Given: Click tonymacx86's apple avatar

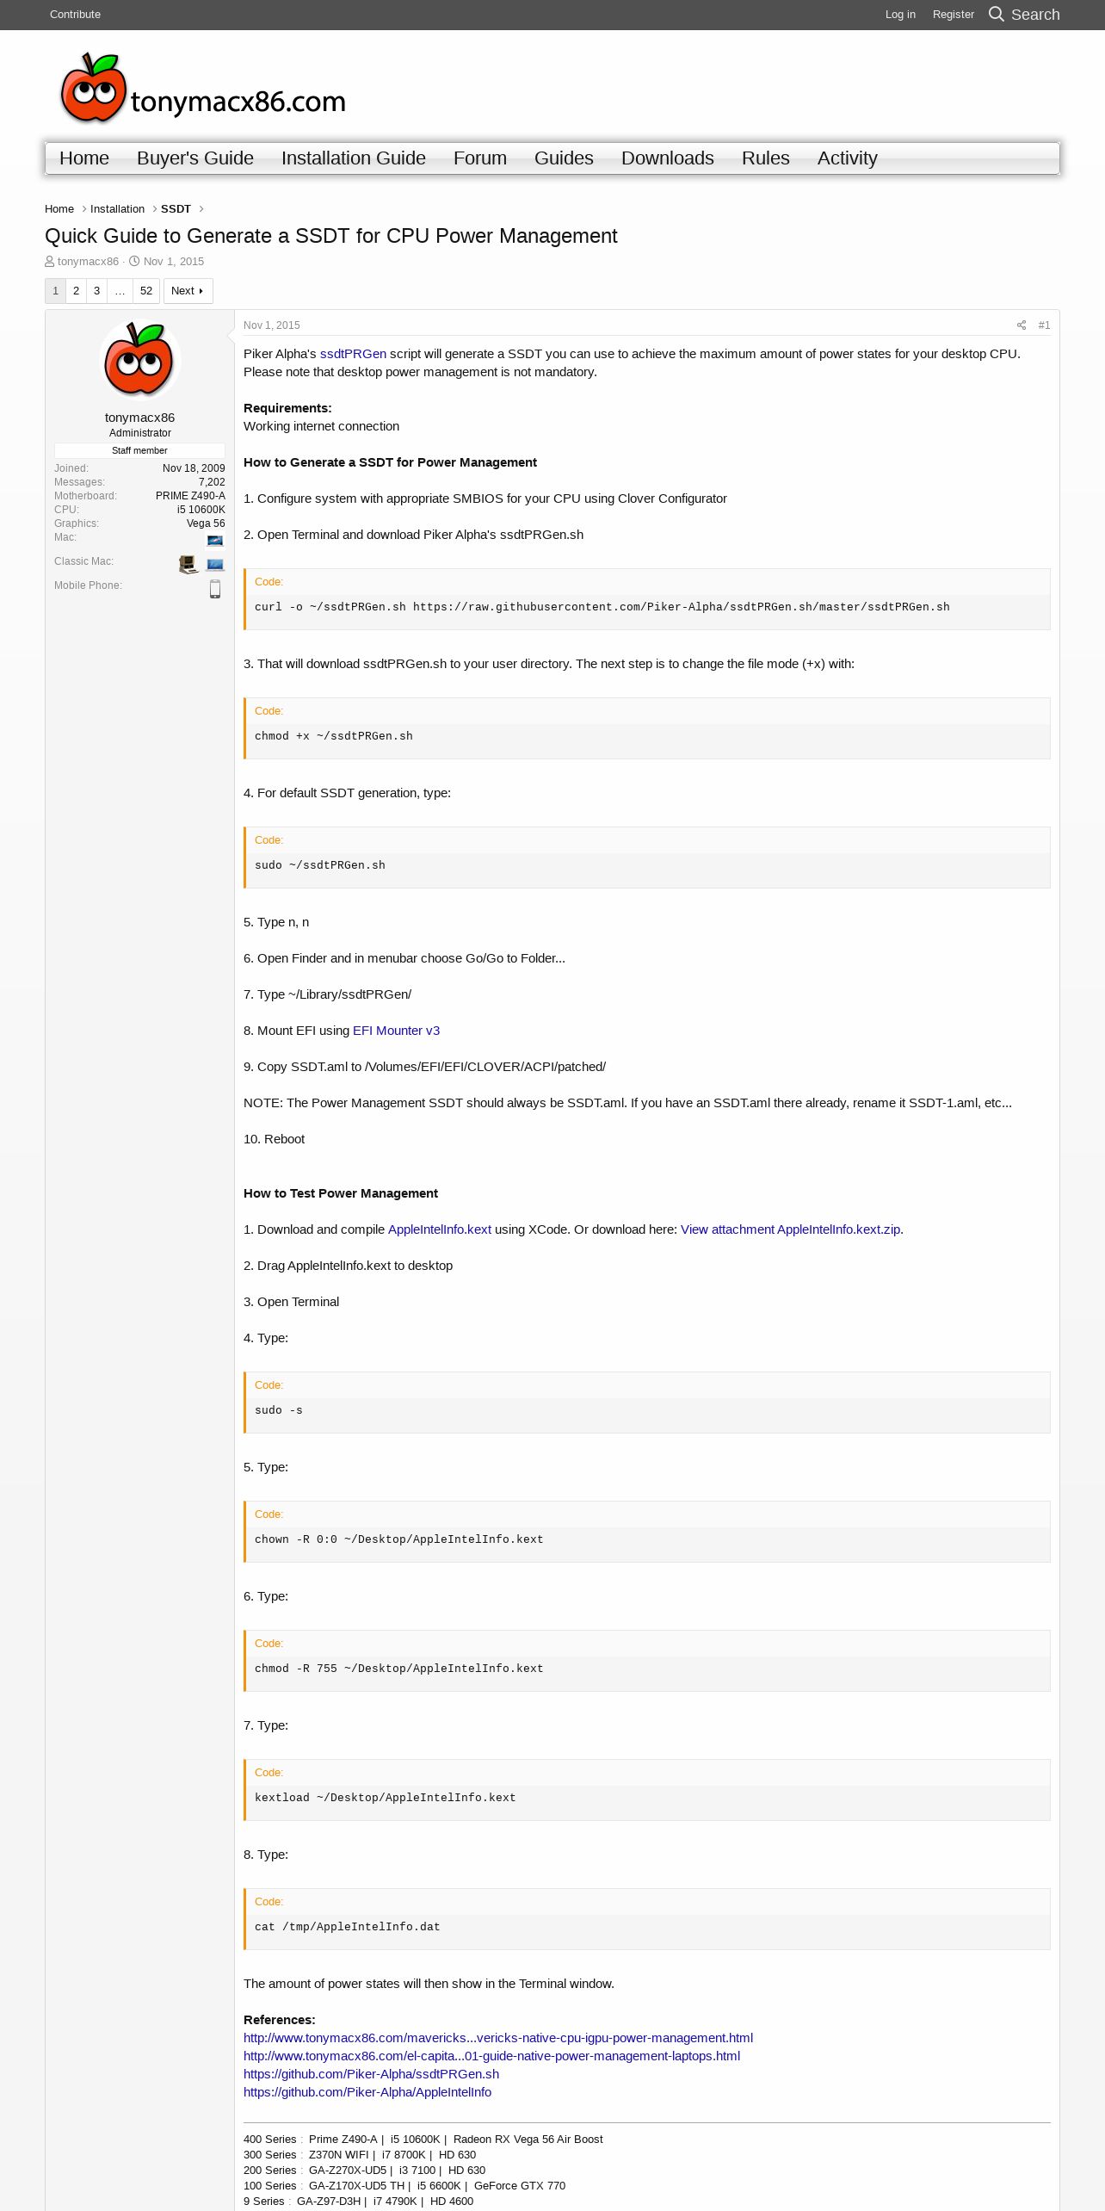Looking at the screenshot, I should [139, 360].
